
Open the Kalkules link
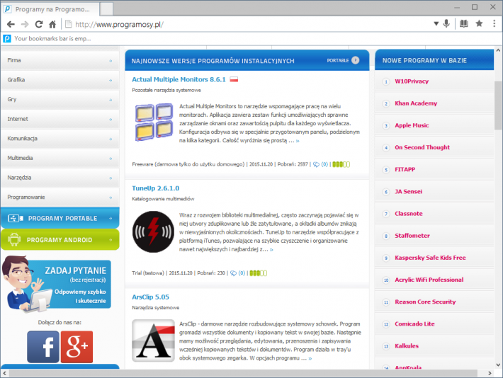tap(407, 346)
